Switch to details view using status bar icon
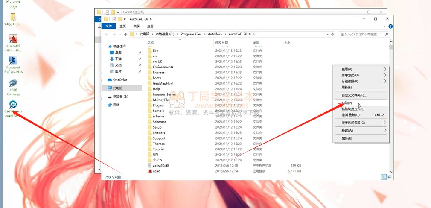Image resolution: width=431 pixels, height=208 pixels. (x=384, y=177)
